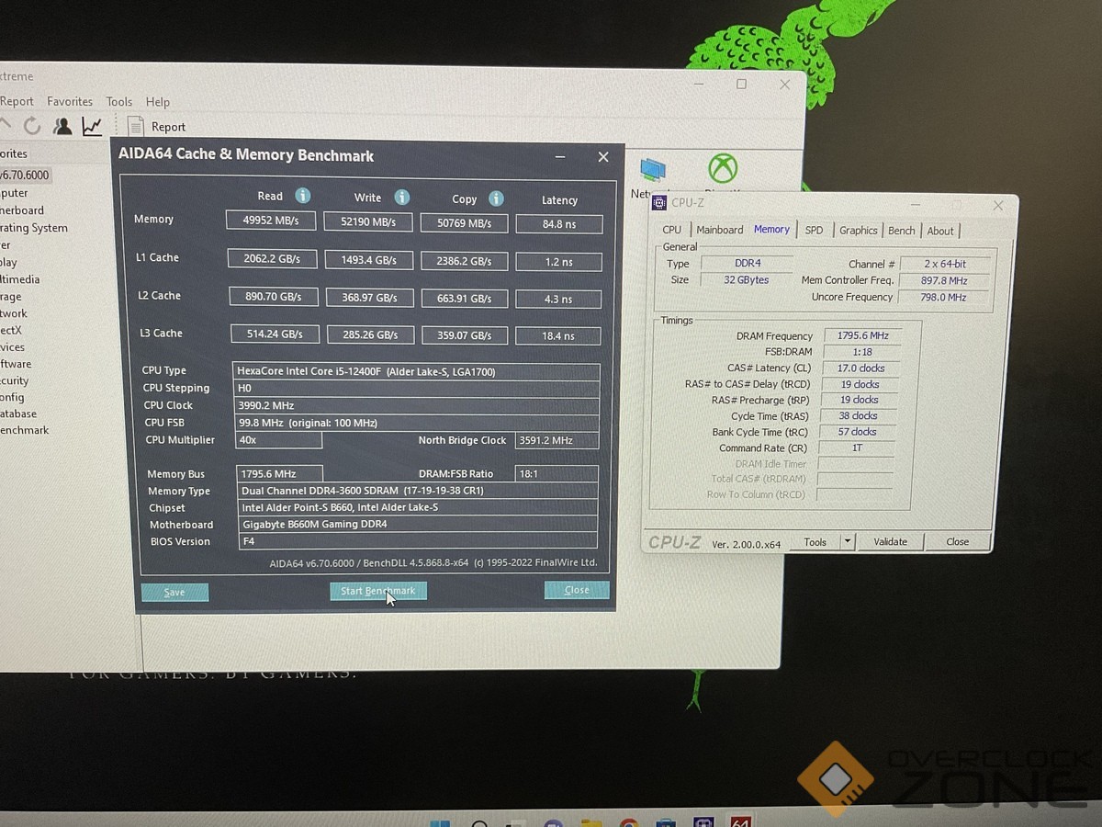Viewport: 1102px width, 827px height.
Task: Click the Close button in CPU-Z
Action: coord(958,541)
